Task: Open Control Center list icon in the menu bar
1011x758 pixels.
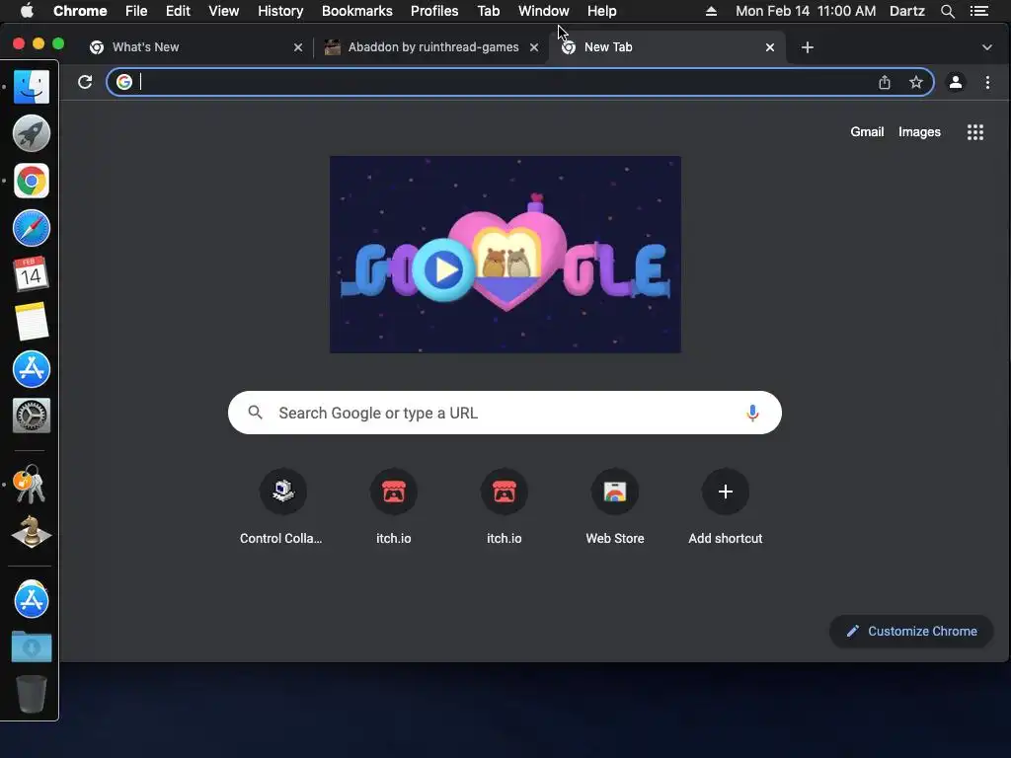Action: pyautogui.click(x=979, y=11)
